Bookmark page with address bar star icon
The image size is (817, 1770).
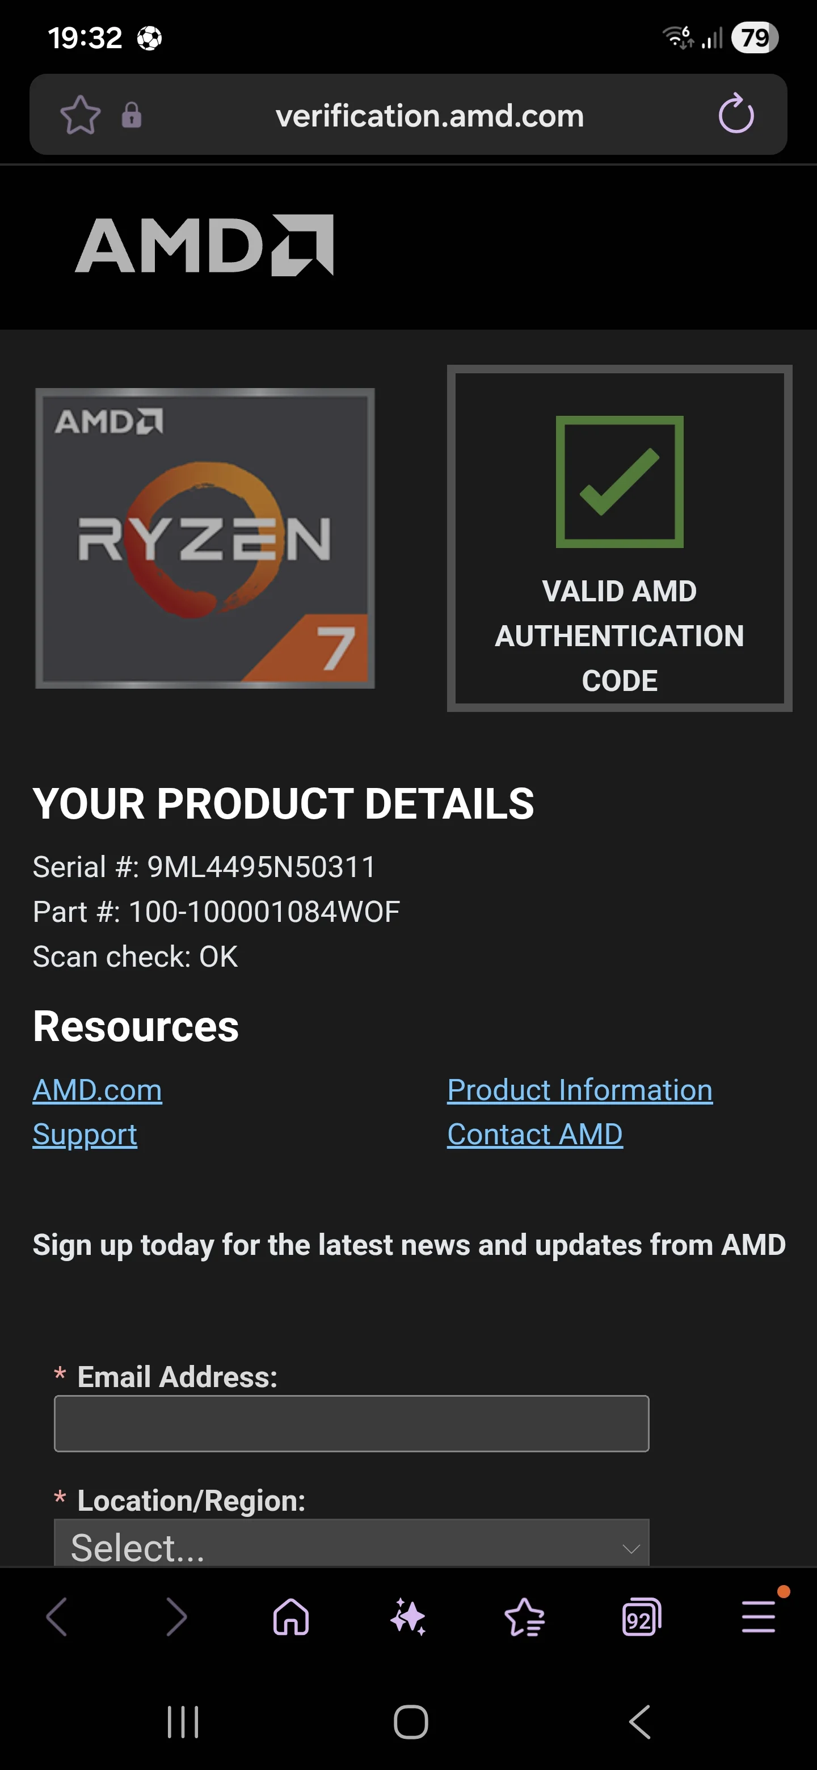[81, 115]
